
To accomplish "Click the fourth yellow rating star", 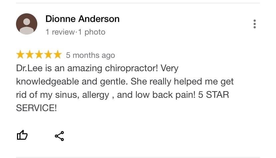I will 48,55.
